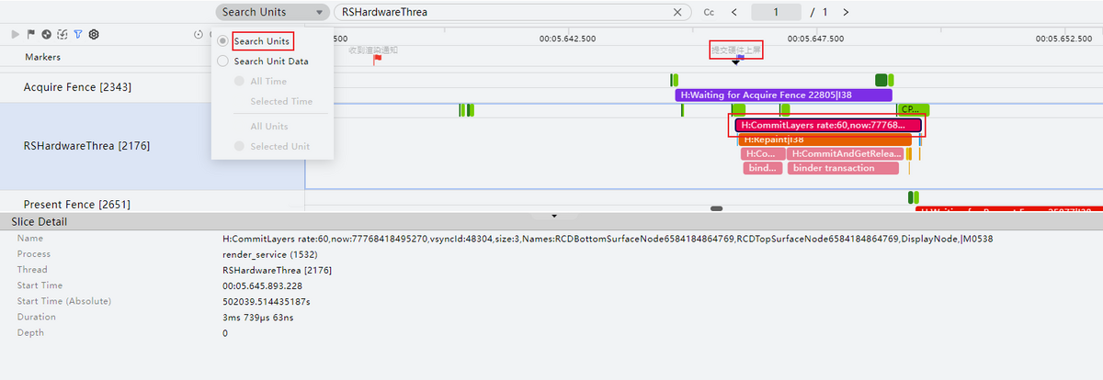Select the Acquire Fence [2343] row
The image size is (1103, 380).
click(77, 87)
